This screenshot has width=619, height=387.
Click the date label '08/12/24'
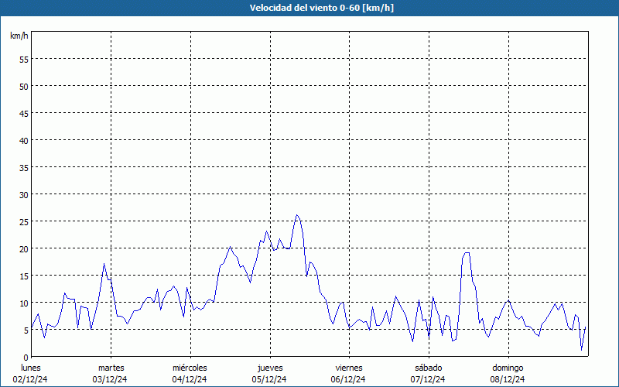[x=508, y=379]
